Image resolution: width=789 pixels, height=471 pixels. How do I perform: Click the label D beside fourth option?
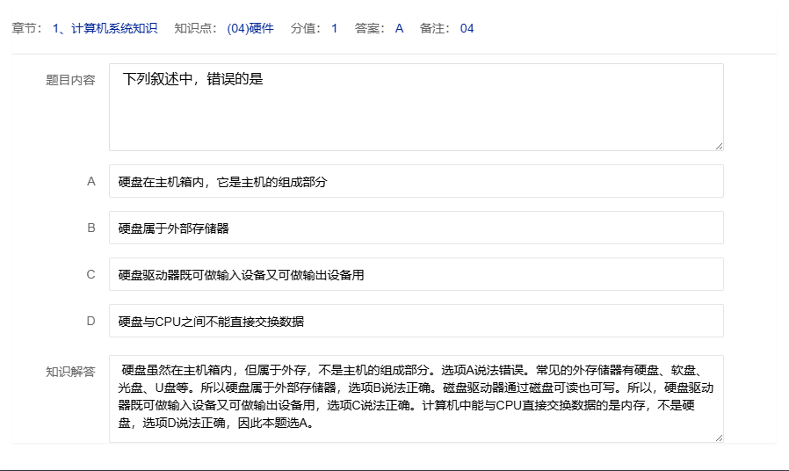click(x=90, y=322)
